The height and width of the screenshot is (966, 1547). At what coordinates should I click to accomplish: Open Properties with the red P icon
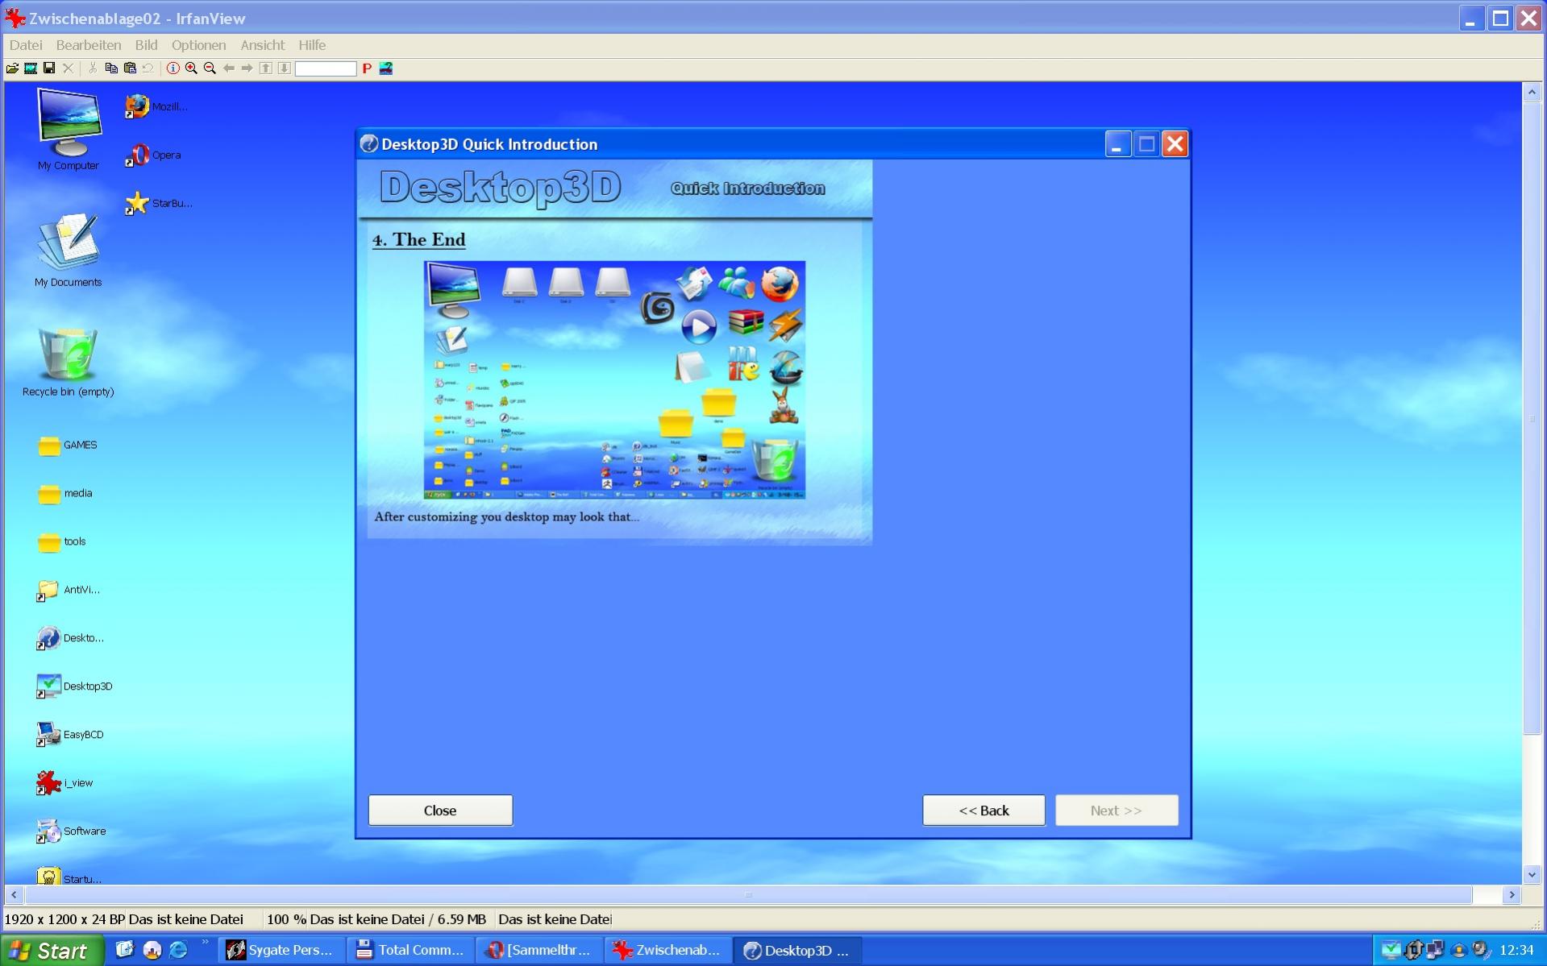tap(367, 68)
